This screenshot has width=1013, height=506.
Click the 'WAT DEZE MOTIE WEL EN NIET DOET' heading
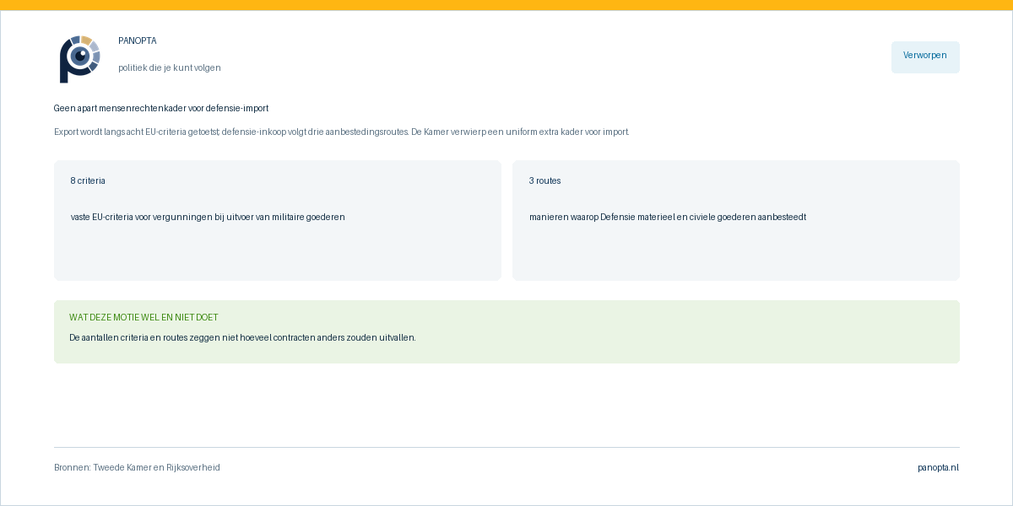coord(144,317)
